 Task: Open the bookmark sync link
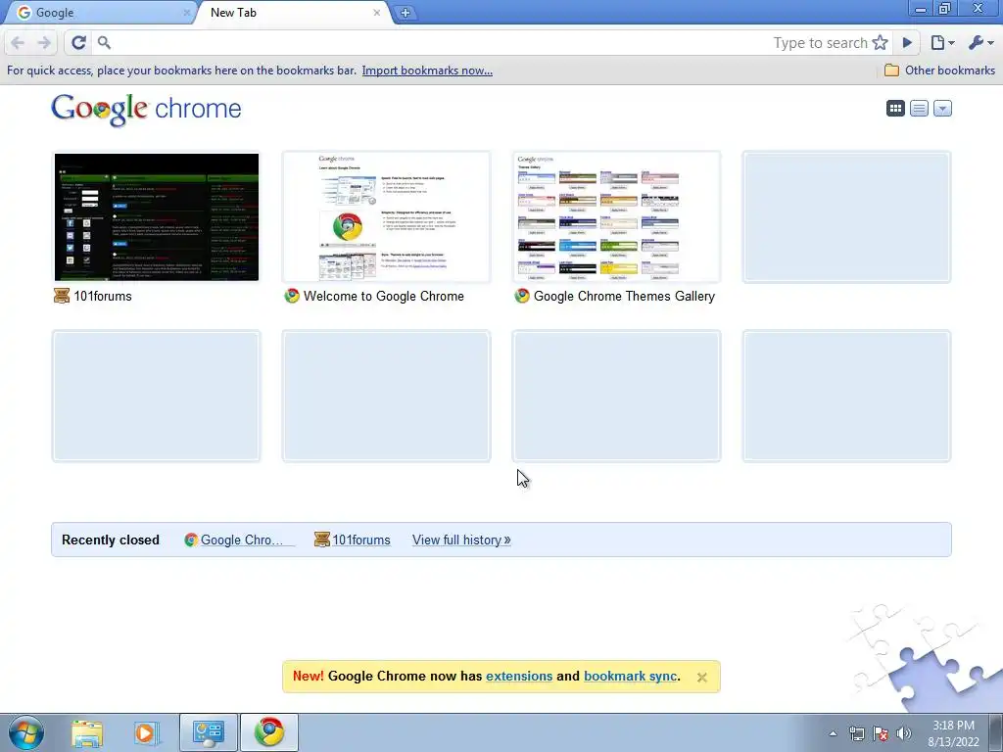pyautogui.click(x=630, y=676)
